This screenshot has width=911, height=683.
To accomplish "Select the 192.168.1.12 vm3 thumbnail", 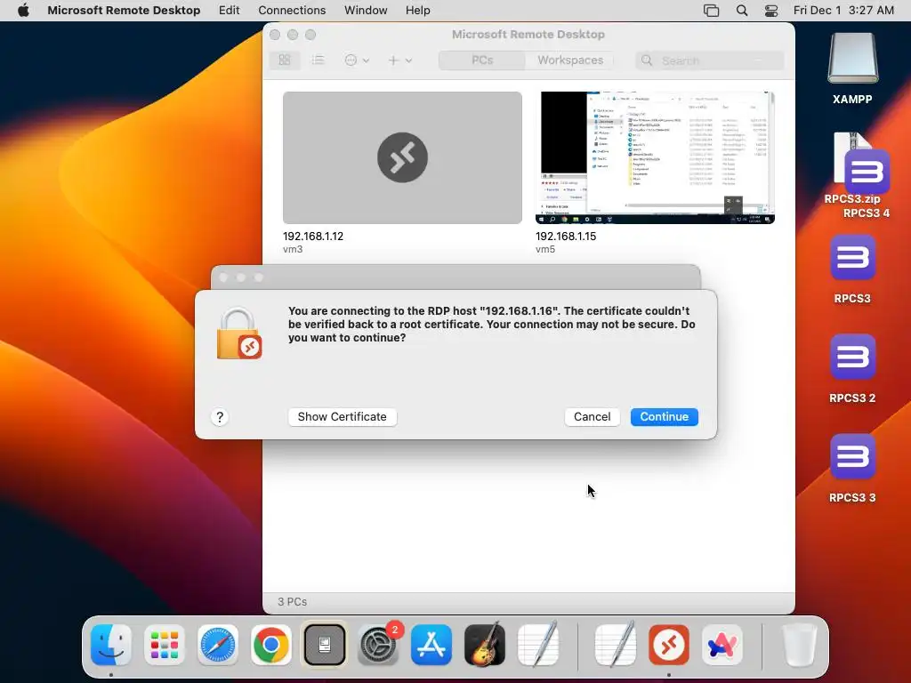I will [x=402, y=157].
